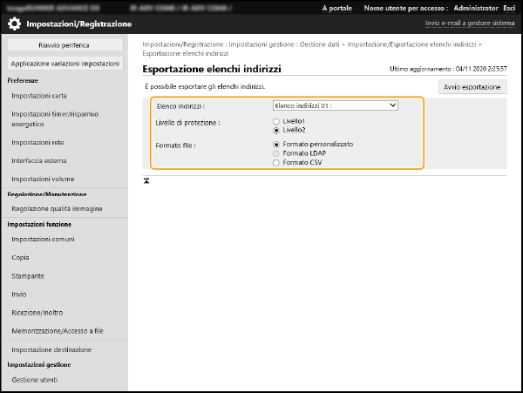Open Impostazioni carta in sidebar
Screen dimensions: 523x393
tap(39, 96)
